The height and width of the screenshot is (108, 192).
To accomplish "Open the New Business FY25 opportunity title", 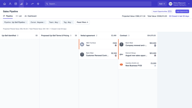I will click(134, 66).
